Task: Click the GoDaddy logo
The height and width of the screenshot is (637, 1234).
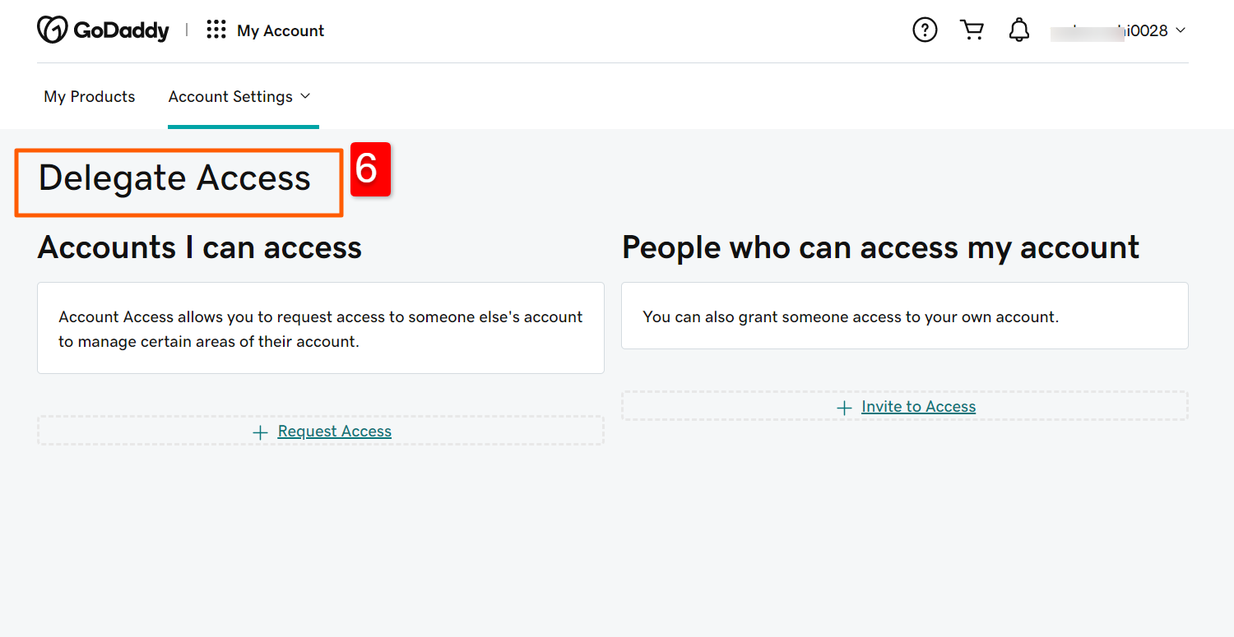Action: pyautogui.click(x=103, y=30)
